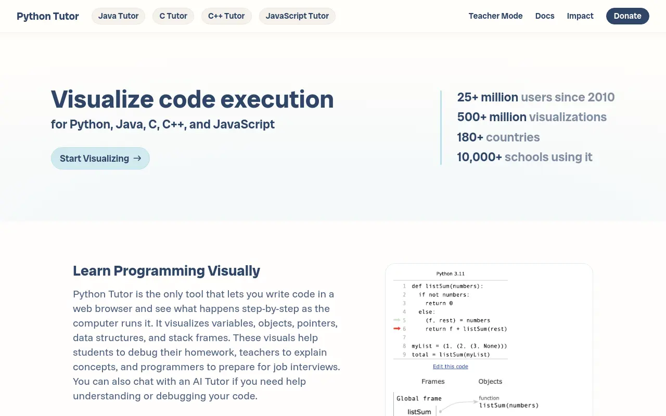Click "for Python, Java, C, C++, and JavaScript" subtitle
666x416 pixels.
tap(163, 125)
